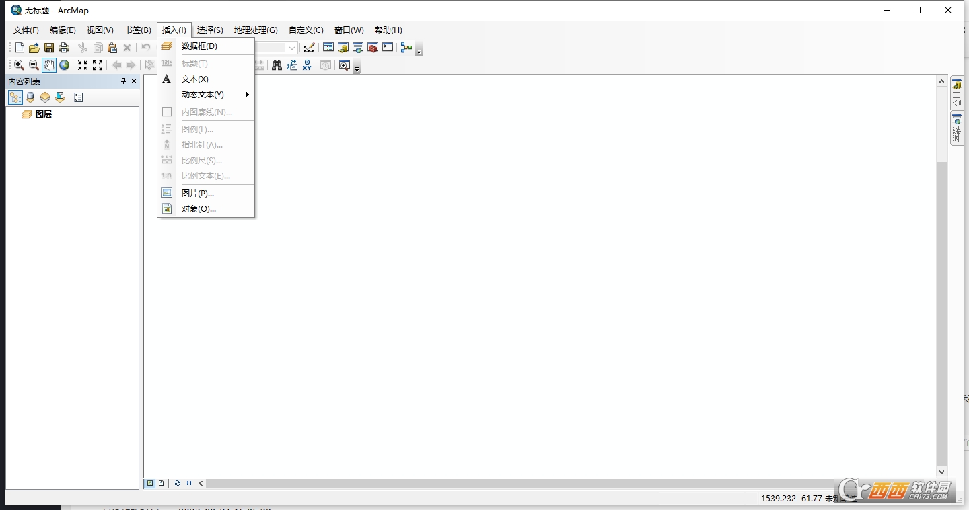The width and height of the screenshot is (969, 510).
Task: Open an existing map document
Action: point(34,48)
